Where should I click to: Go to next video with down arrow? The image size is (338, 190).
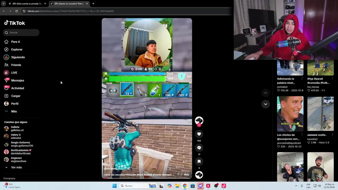[x=266, y=104]
